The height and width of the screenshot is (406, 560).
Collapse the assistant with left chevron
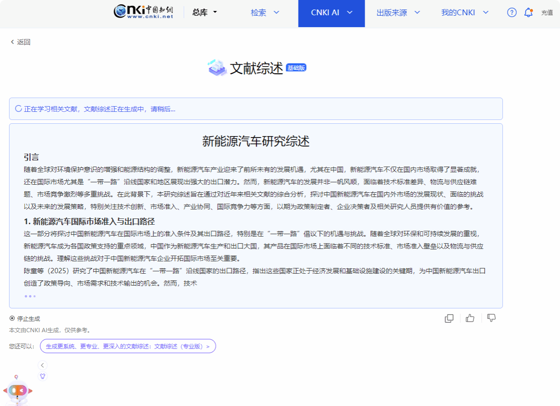[x=42, y=365]
